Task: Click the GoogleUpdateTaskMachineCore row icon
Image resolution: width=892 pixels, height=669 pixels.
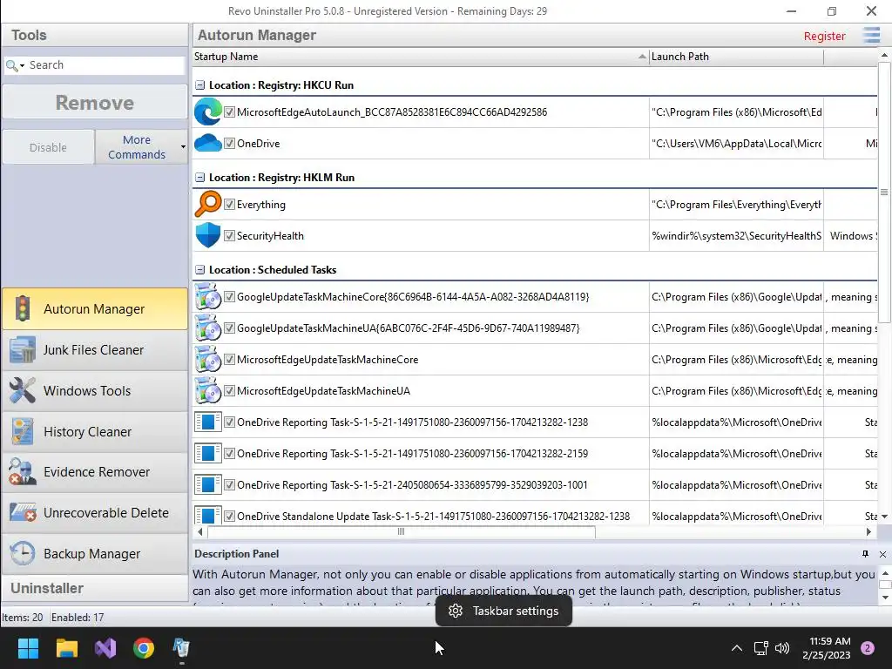Action: (207, 296)
